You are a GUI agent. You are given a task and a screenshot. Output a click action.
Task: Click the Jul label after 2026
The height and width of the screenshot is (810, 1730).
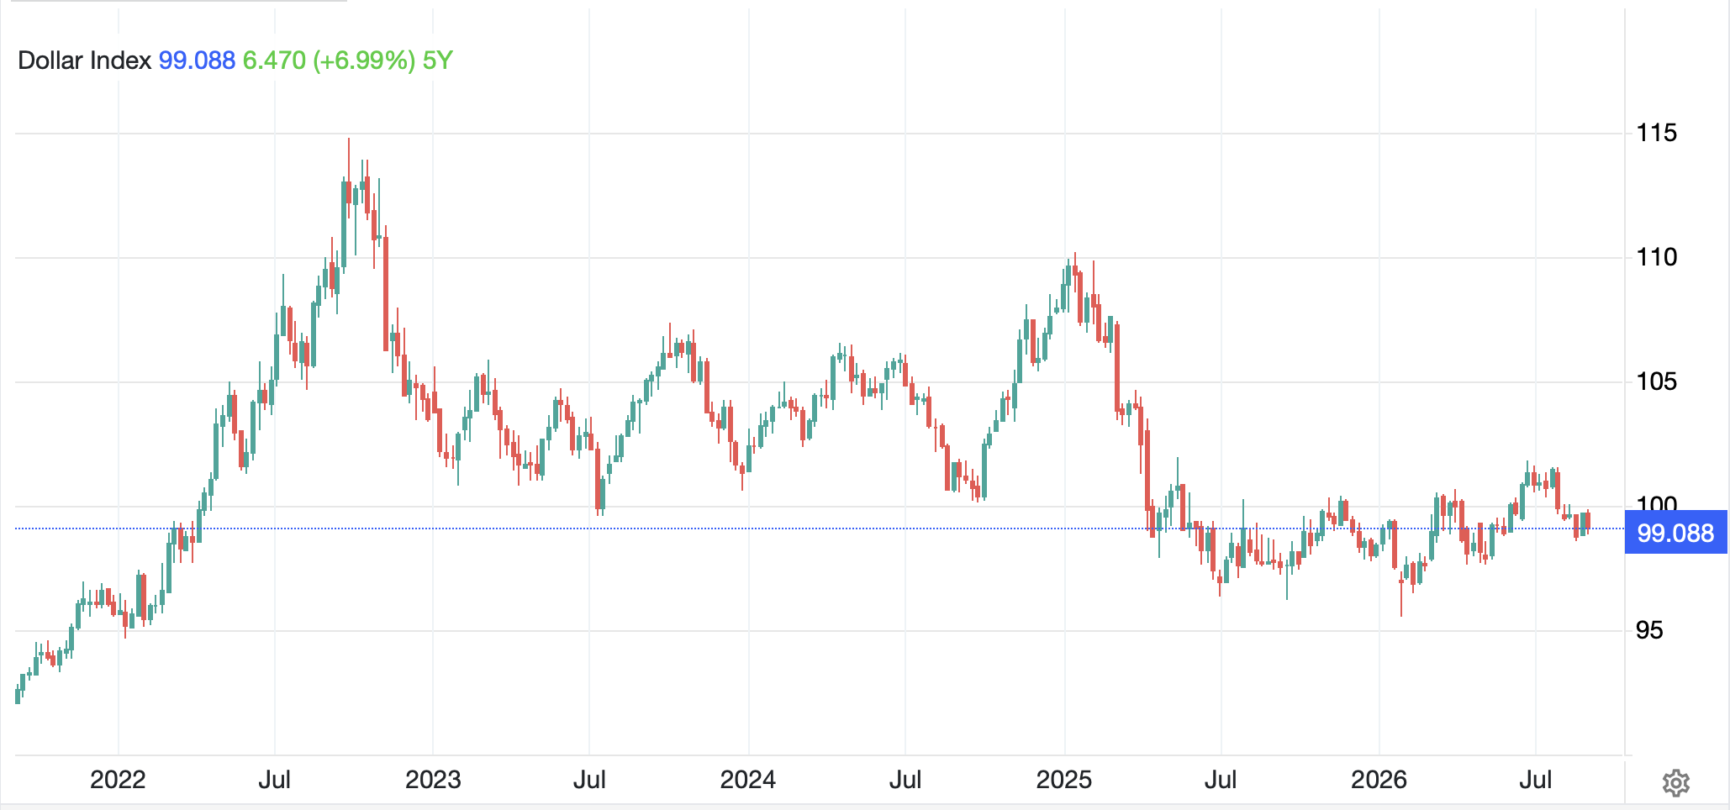pyautogui.click(x=1535, y=780)
